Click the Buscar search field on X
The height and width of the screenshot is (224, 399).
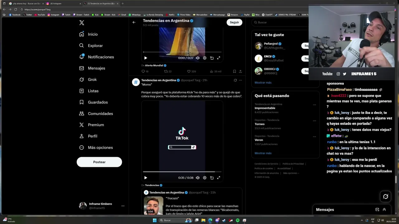coord(281,22)
